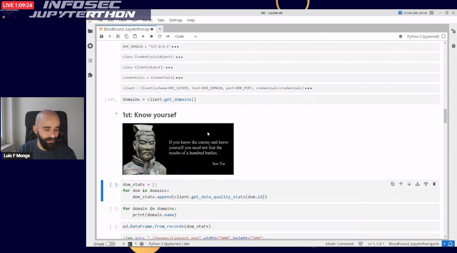
Task: Open the right sidebar debugger icon
Action: click(x=453, y=45)
